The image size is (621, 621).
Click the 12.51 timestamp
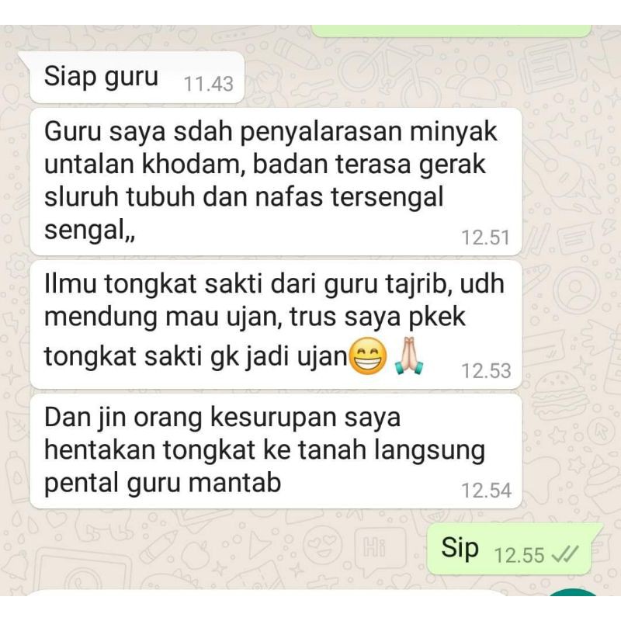point(486,238)
